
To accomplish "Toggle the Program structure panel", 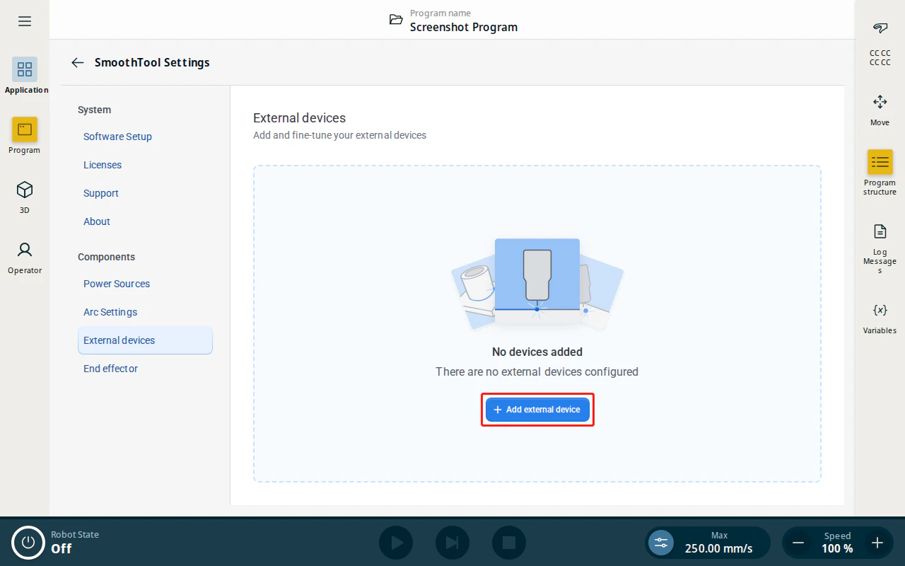I will point(880,172).
